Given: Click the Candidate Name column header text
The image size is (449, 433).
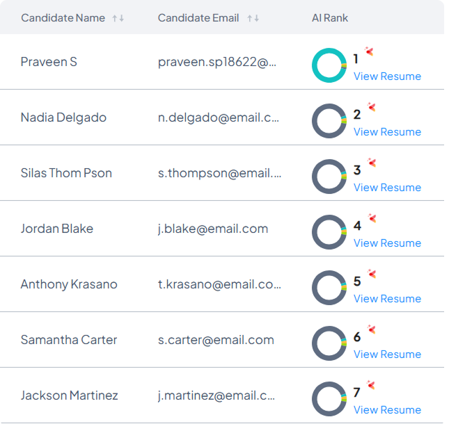Looking at the screenshot, I should click(63, 18).
